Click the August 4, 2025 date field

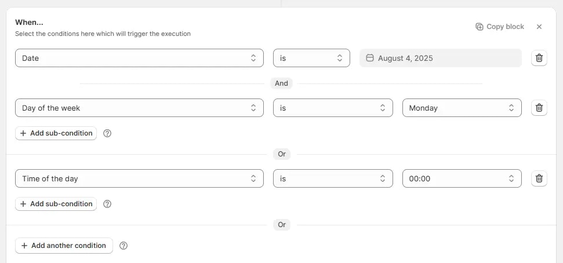441,58
